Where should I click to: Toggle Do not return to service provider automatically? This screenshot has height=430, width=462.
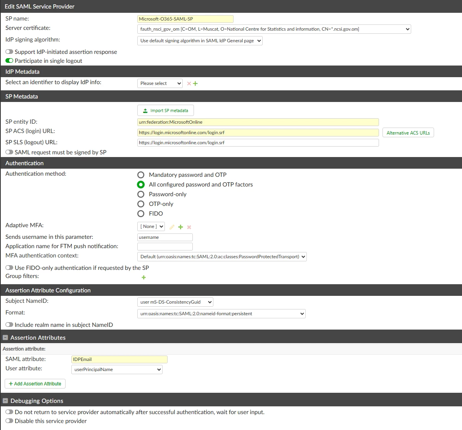click(9, 412)
